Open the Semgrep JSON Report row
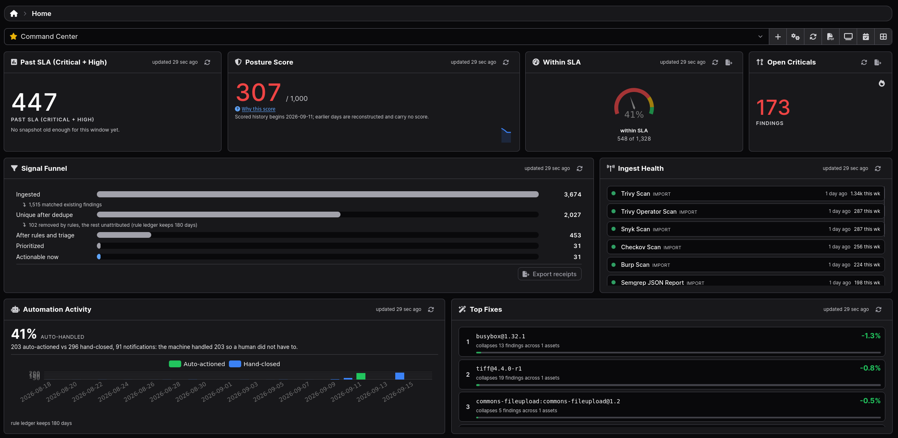The width and height of the screenshot is (898, 438). [x=746, y=281]
